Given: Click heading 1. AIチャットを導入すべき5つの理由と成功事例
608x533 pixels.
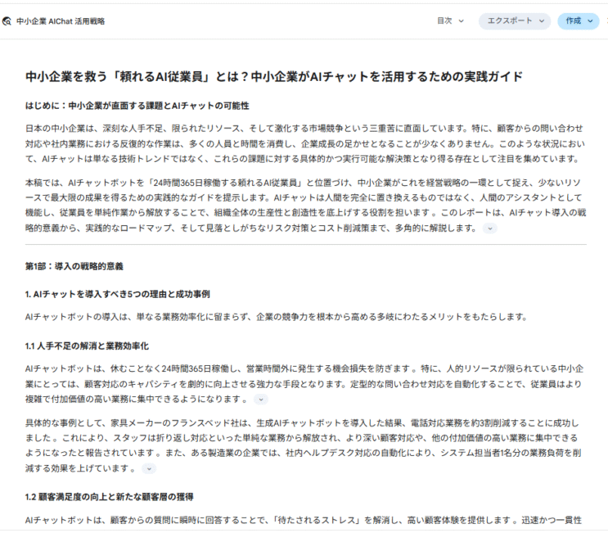Looking at the screenshot, I should pos(117,294).
